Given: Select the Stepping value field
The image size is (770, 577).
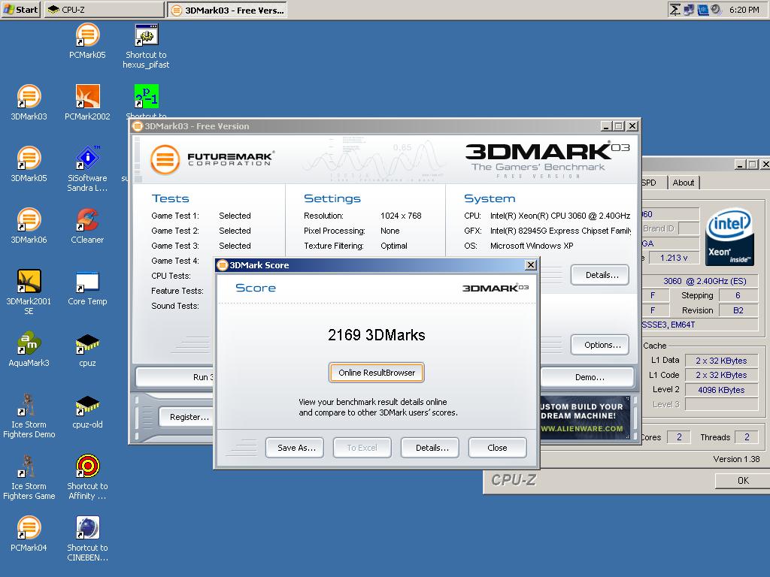Looking at the screenshot, I should (738, 295).
